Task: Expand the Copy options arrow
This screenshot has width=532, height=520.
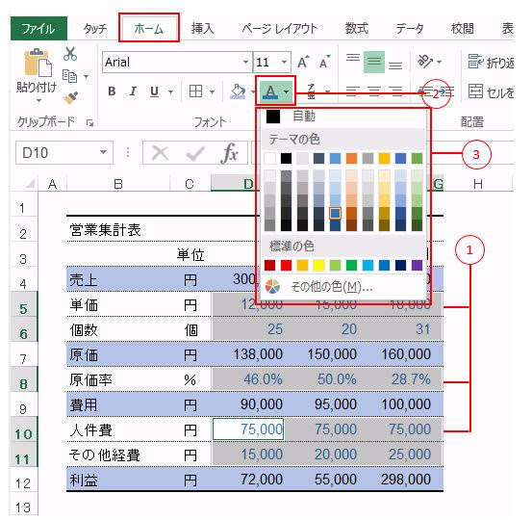Action: 87,76
